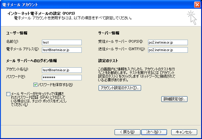
Task: Click メール サーバーへのログオン情報 heading
Action: coord(31,61)
